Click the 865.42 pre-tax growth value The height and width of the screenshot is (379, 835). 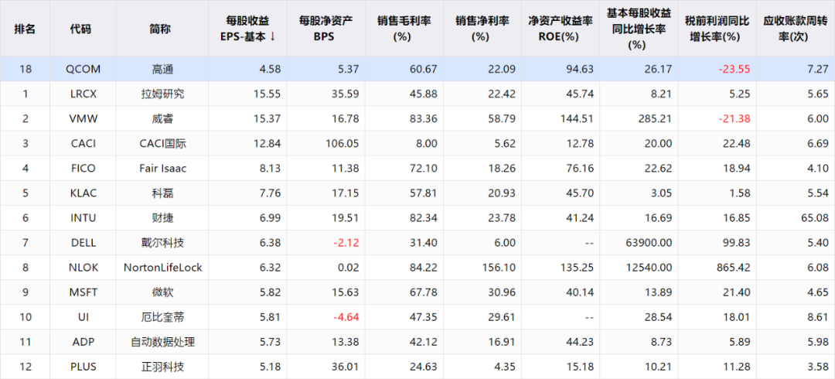coord(734,268)
